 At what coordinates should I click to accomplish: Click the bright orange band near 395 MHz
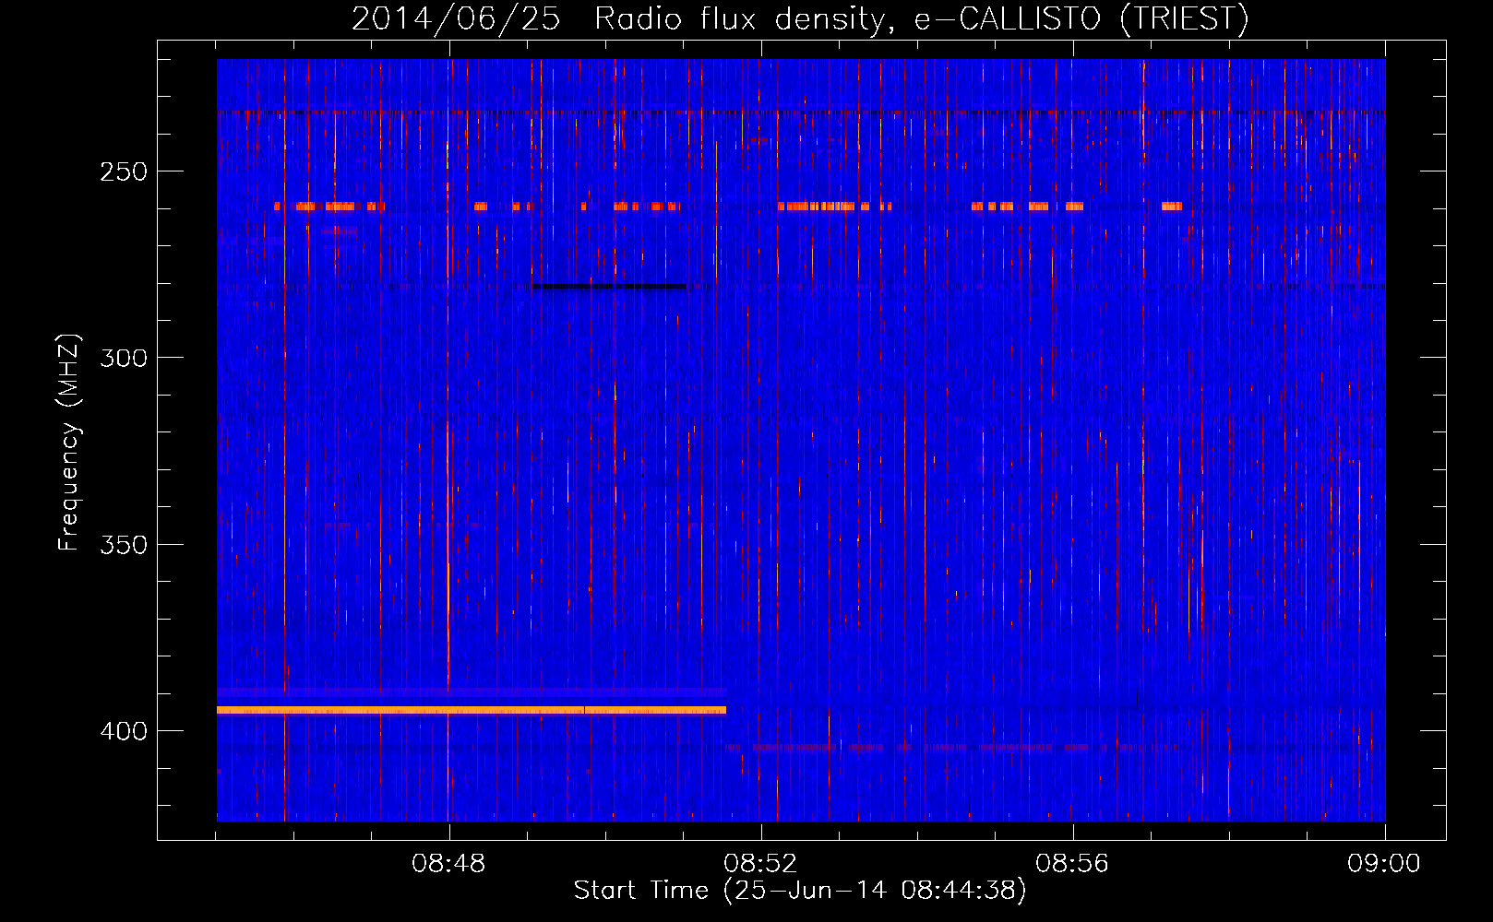472,710
